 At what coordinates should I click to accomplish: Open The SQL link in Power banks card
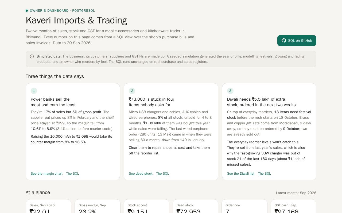[x=73, y=174]
